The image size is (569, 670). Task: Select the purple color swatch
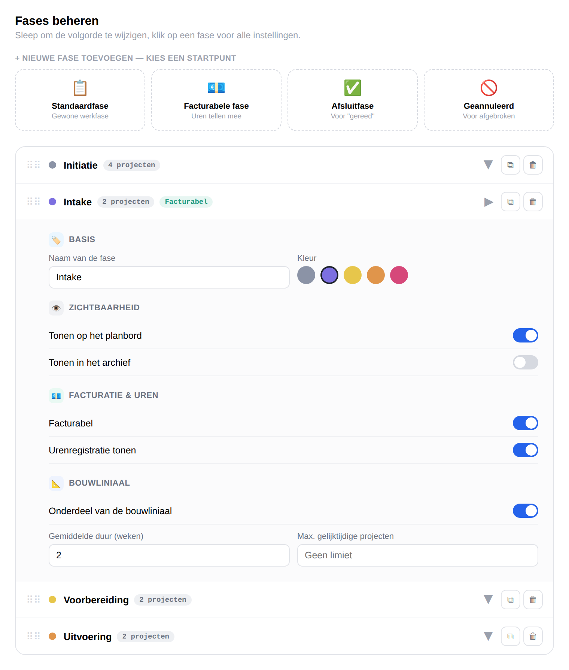[329, 275]
